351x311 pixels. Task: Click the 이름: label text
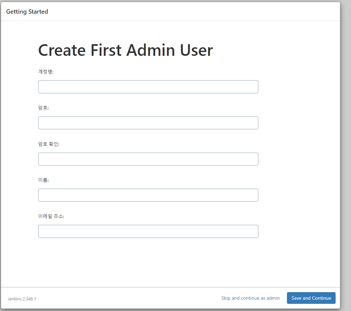click(43, 180)
